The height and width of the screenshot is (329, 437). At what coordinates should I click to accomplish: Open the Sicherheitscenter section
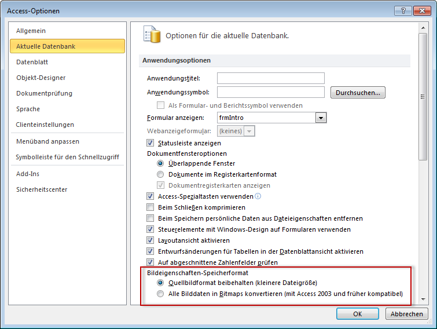click(x=42, y=189)
